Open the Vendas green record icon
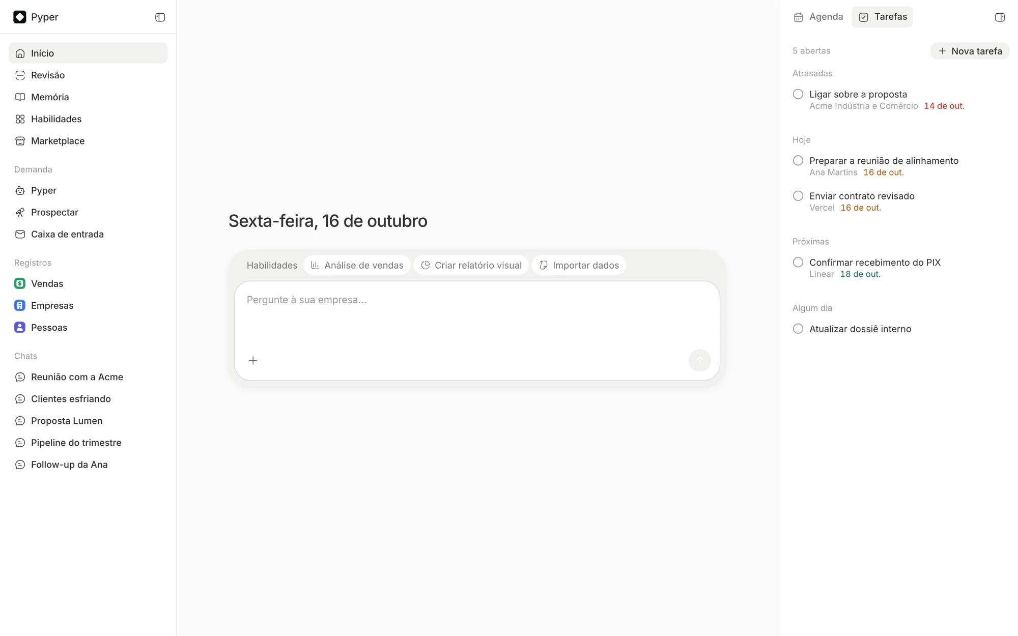The width and height of the screenshot is (1018, 636). (x=20, y=283)
